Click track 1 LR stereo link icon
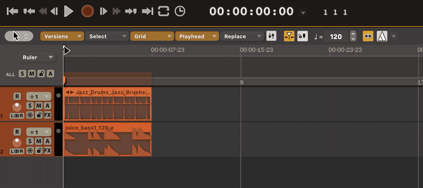 [17, 116]
